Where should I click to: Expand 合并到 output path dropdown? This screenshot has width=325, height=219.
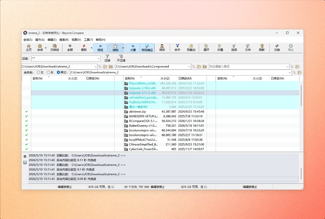290,73
